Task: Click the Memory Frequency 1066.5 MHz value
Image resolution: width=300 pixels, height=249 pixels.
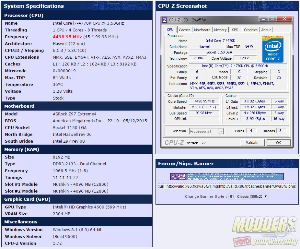Action: click(x=70, y=171)
